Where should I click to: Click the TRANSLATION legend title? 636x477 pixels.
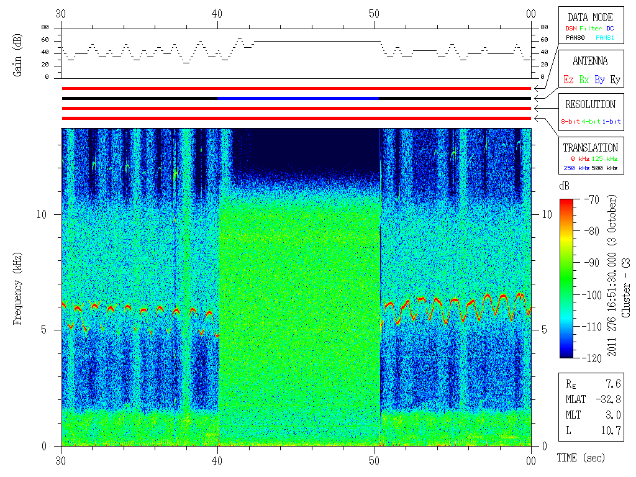(x=590, y=148)
